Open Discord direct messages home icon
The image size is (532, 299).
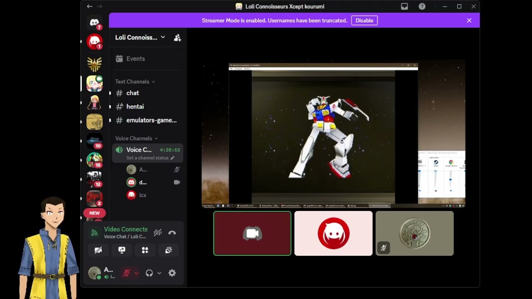(x=94, y=23)
